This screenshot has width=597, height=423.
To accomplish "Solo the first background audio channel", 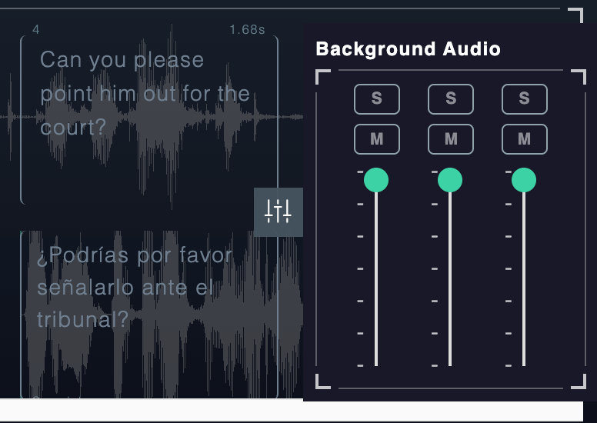I will pos(377,99).
